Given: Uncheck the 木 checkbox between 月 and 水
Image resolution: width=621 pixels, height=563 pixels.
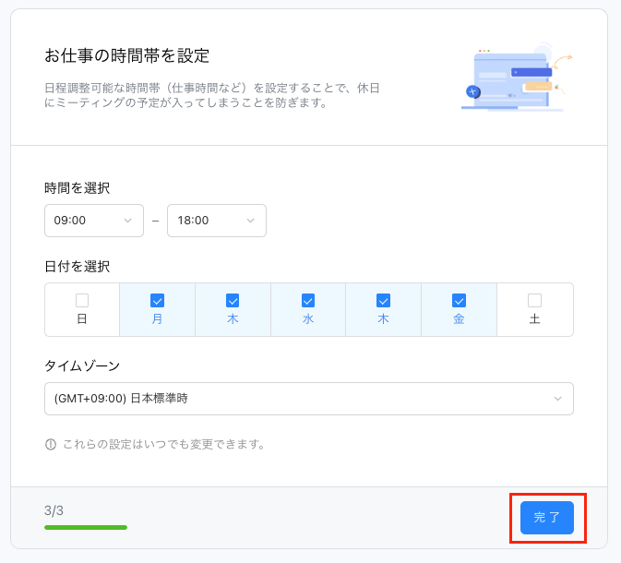Looking at the screenshot, I should pyautogui.click(x=233, y=300).
